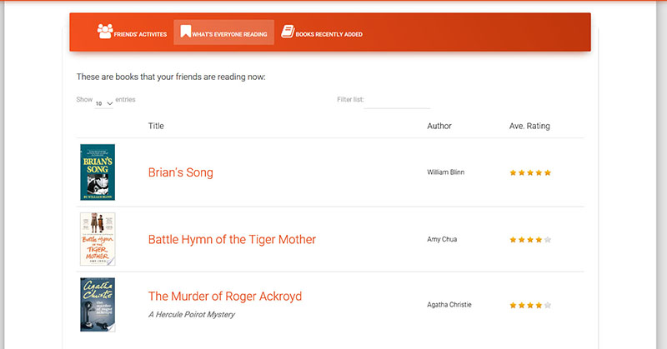Sort by the Title column header
This screenshot has width=667, height=349.
click(156, 126)
